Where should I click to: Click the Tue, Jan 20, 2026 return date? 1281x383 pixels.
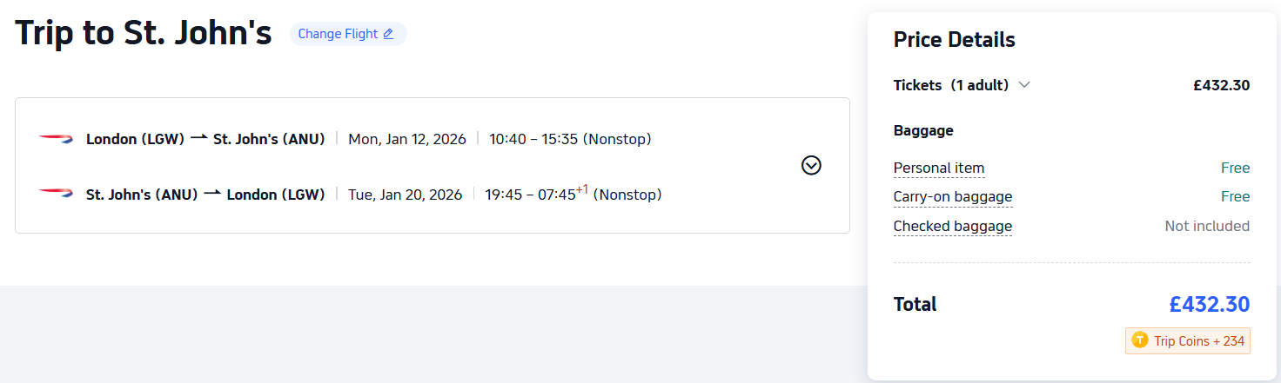point(406,195)
